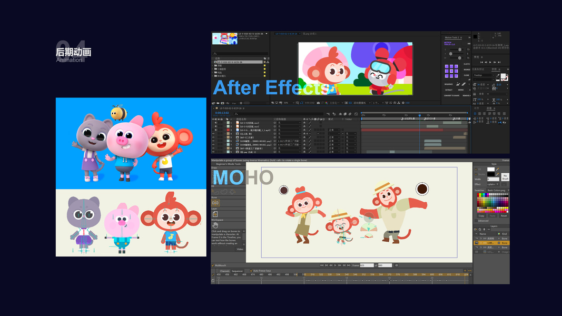
Task: Expand the highlighted Bone layer in Moho
Action: (481, 243)
